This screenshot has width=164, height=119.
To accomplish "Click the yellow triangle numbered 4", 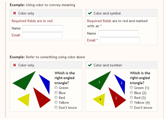I will pyautogui.click(x=100, y=99).
